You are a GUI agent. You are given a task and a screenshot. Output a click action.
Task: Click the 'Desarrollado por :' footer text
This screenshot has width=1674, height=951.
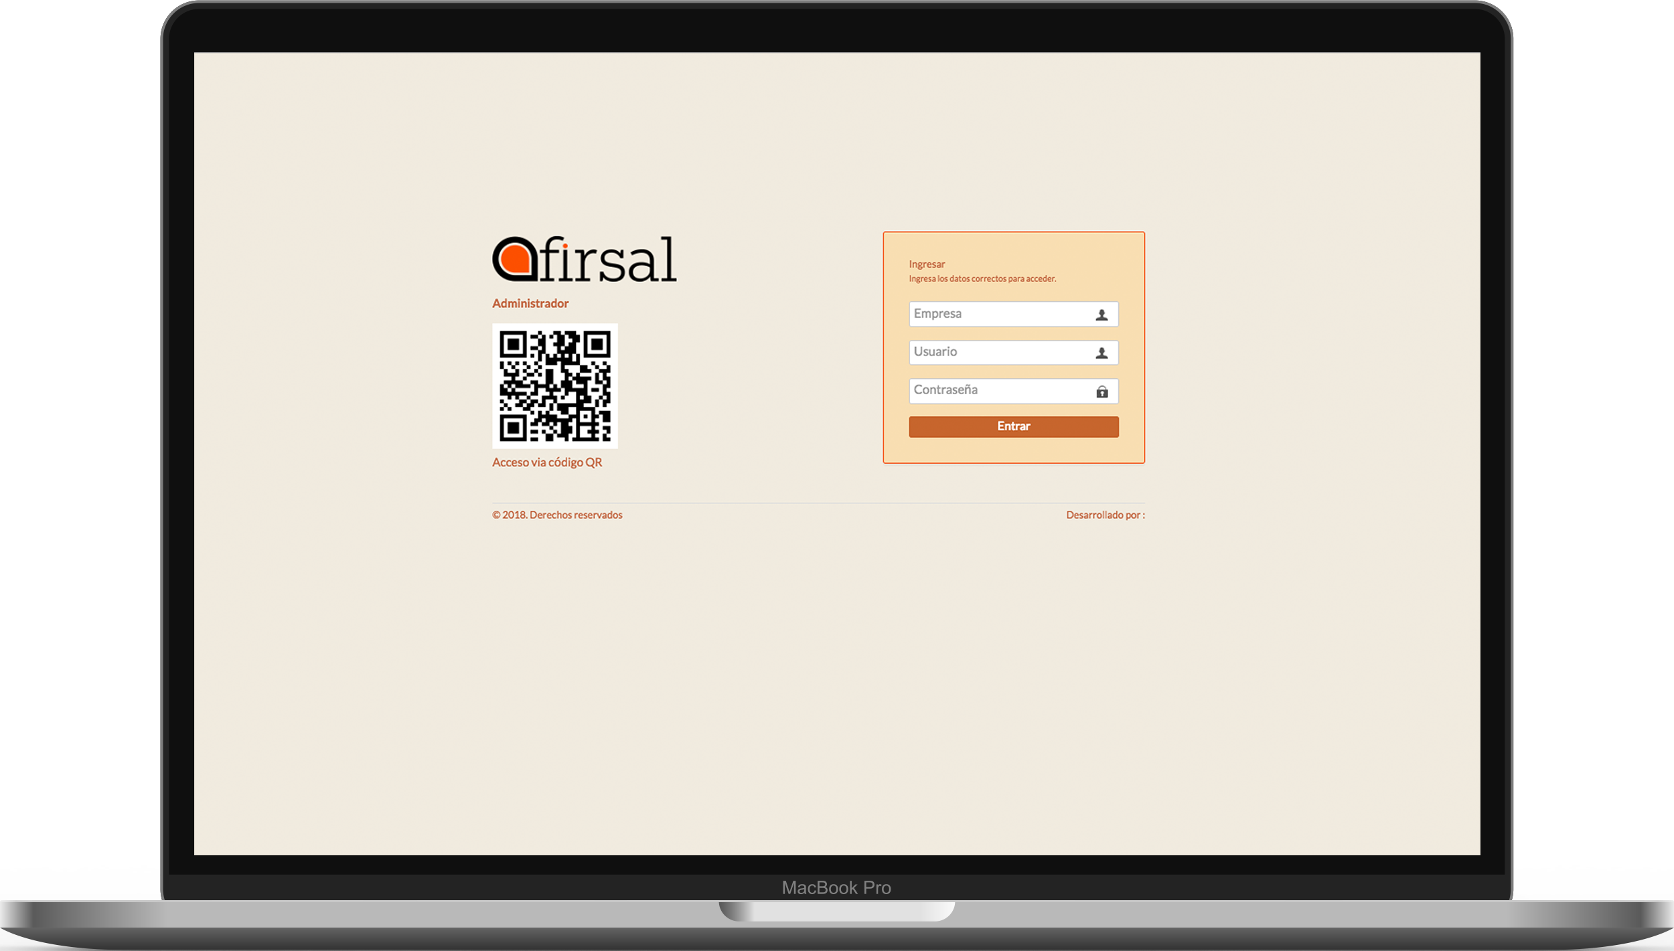pos(1105,515)
